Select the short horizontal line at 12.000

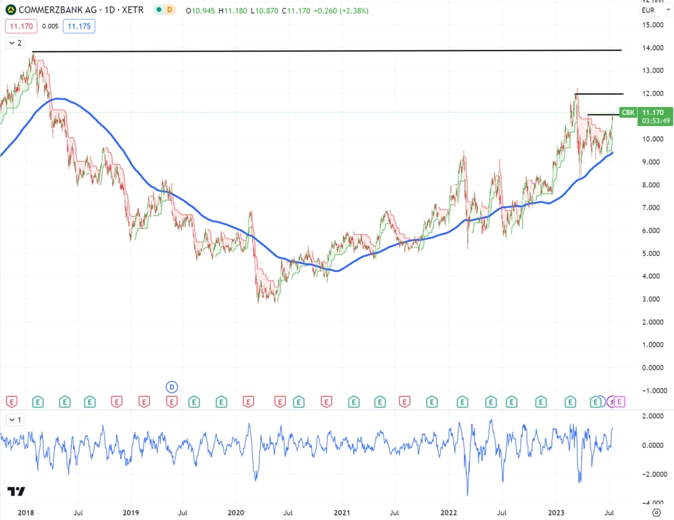[x=600, y=94]
